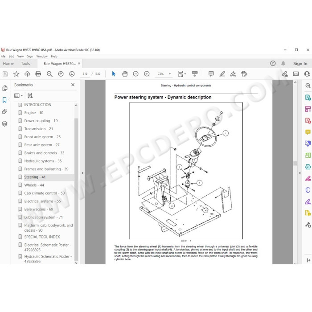Go to the previous page arrow
Screen dimensions: 312x312
[61, 74]
